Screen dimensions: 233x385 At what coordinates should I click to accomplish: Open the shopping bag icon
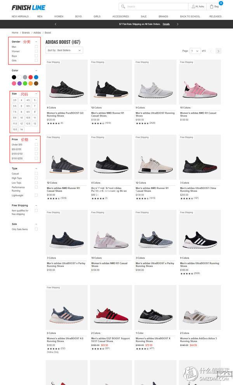212,7
